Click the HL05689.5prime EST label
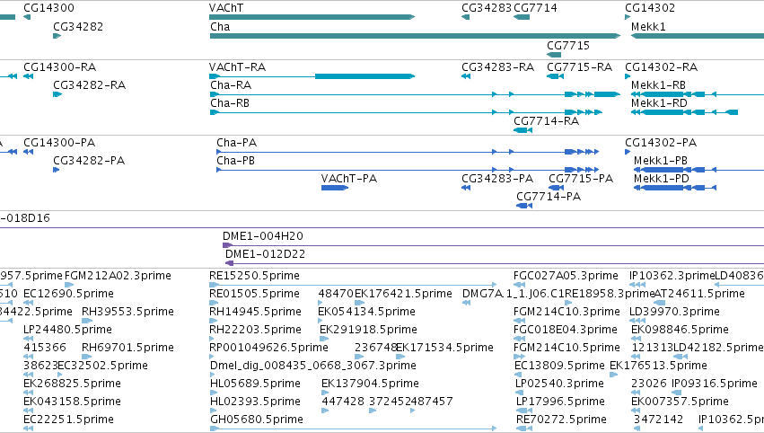 (x=255, y=384)
